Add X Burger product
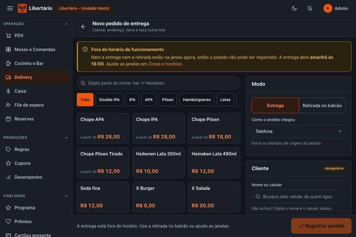The image size is (356, 237). pos(159,197)
